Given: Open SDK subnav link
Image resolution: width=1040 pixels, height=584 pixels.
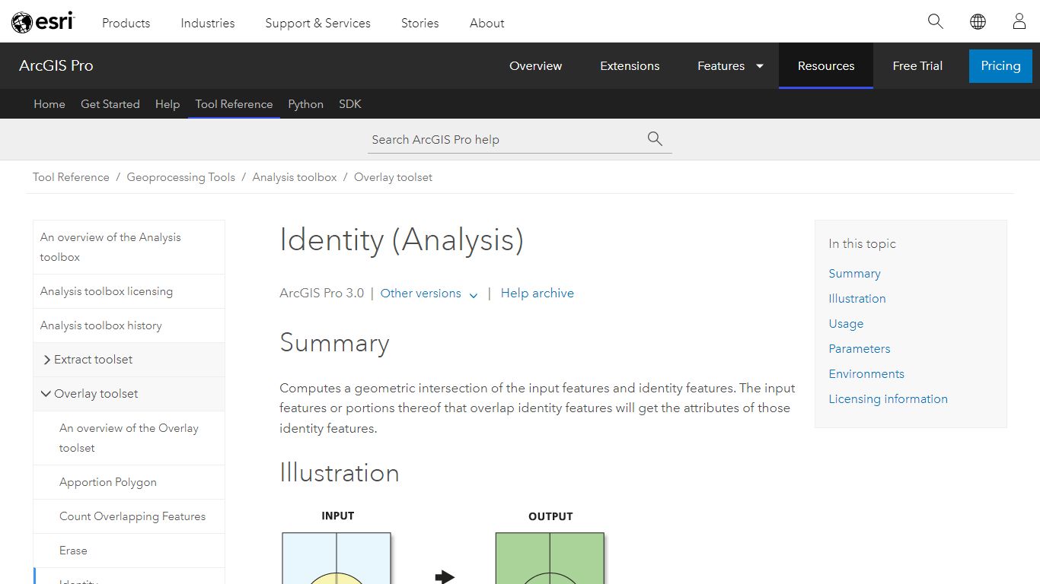Looking at the screenshot, I should coord(350,104).
